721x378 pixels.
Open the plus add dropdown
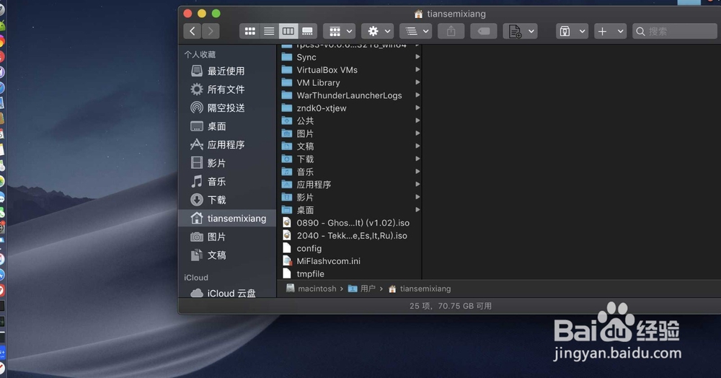pyautogui.click(x=610, y=31)
